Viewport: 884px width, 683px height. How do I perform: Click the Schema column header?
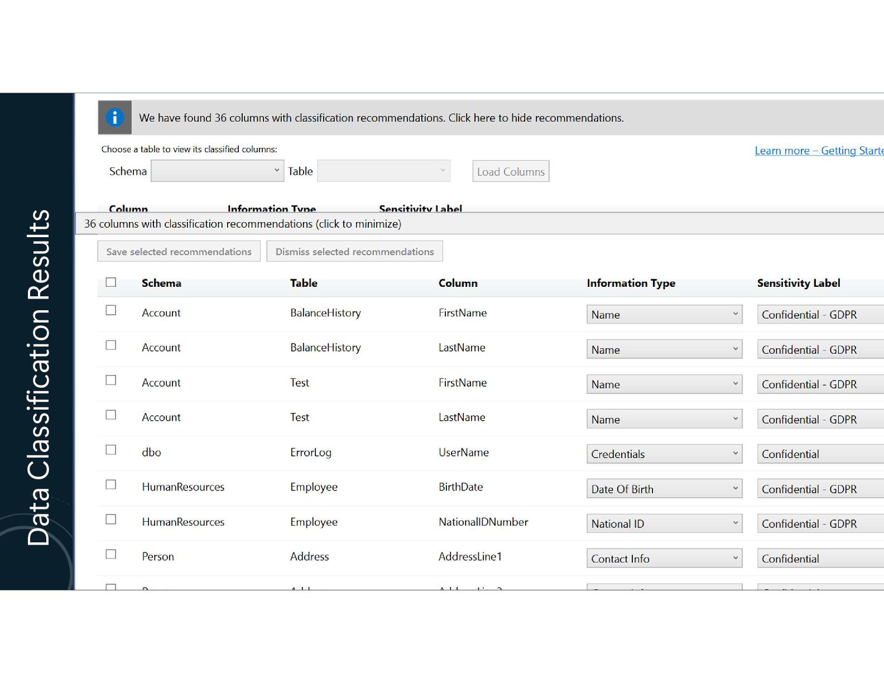coord(161,283)
